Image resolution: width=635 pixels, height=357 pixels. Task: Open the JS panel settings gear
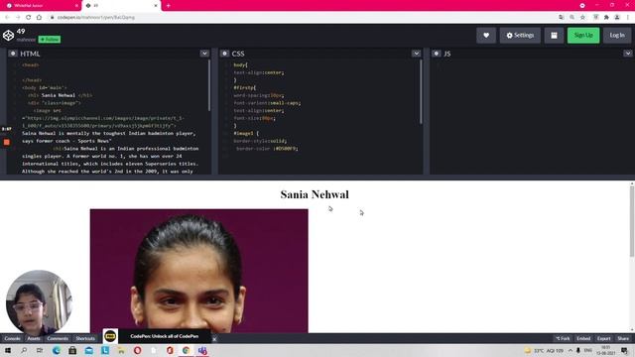click(x=437, y=54)
